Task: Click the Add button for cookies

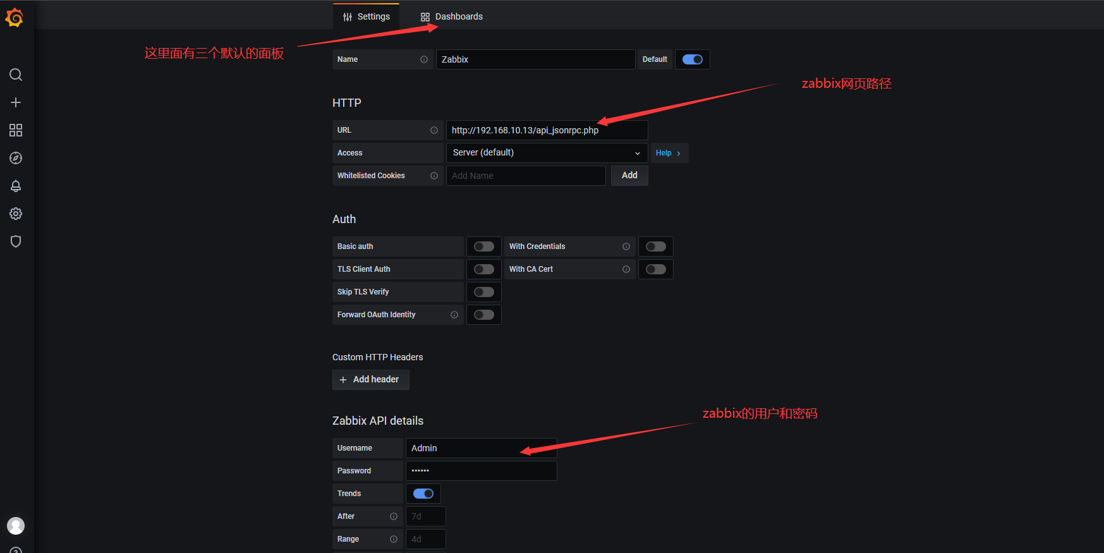Action: 629,176
